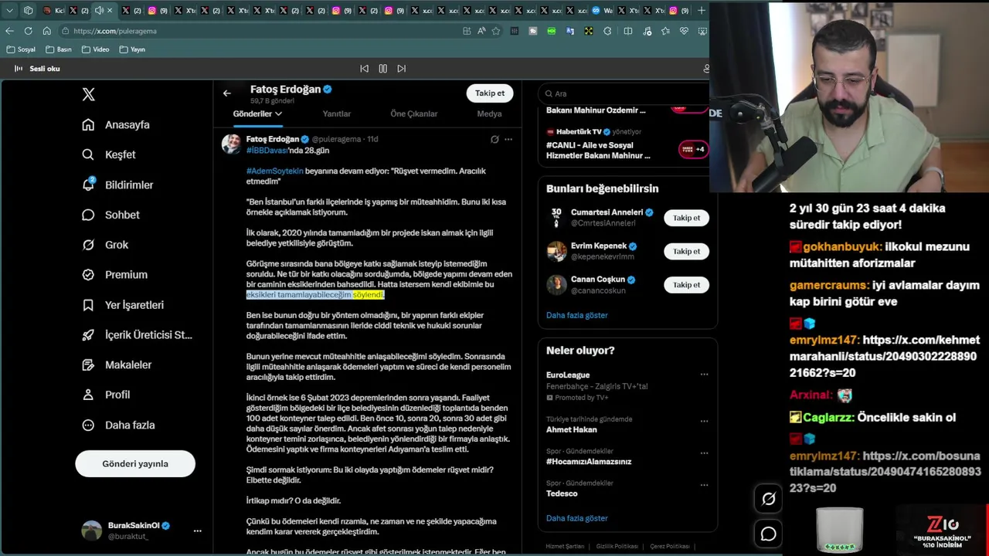Open the Basın bookmarks folder
989x556 pixels.
tap(59, 49)
